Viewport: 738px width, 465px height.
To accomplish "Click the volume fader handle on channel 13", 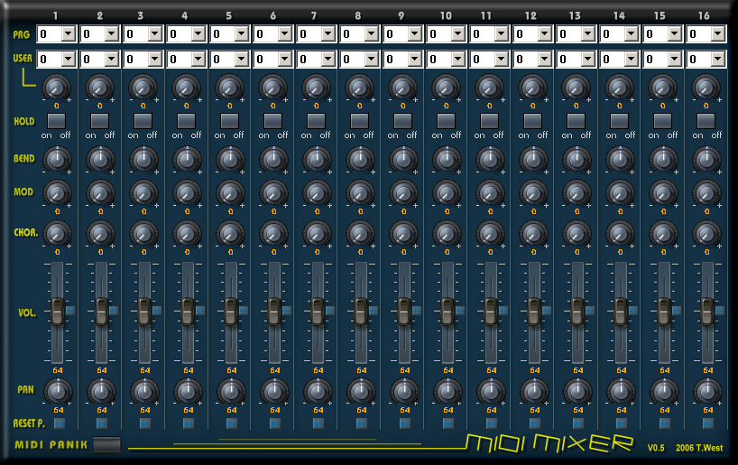I will tap(577, 311).
